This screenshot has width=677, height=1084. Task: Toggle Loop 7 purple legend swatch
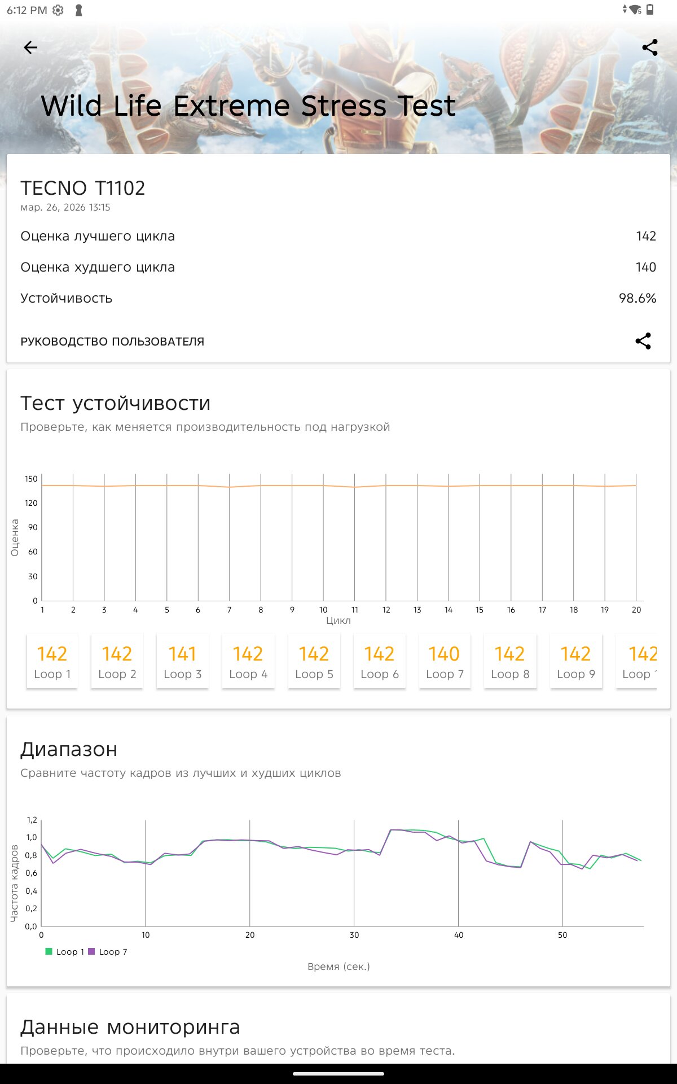tap(91, 951)
